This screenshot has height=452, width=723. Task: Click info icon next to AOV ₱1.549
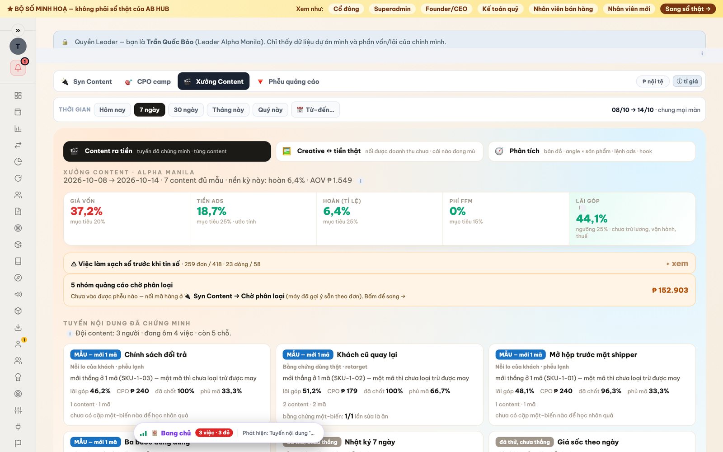361,181
